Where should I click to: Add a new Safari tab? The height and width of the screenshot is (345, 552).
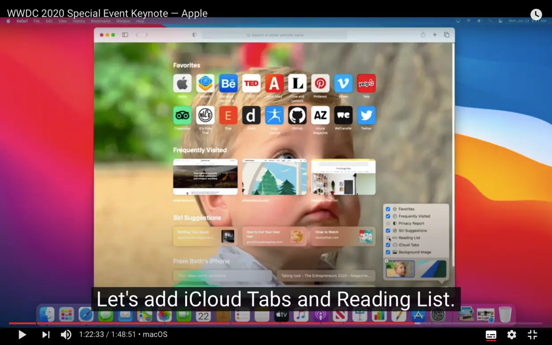tap(435, 35)
